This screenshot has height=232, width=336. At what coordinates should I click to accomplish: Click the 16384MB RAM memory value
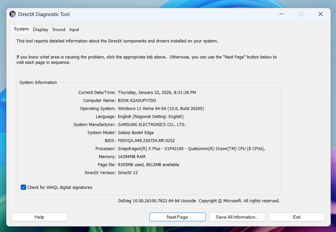[x=132, y=157]
